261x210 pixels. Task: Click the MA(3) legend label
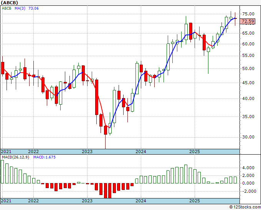coord(20,8)
